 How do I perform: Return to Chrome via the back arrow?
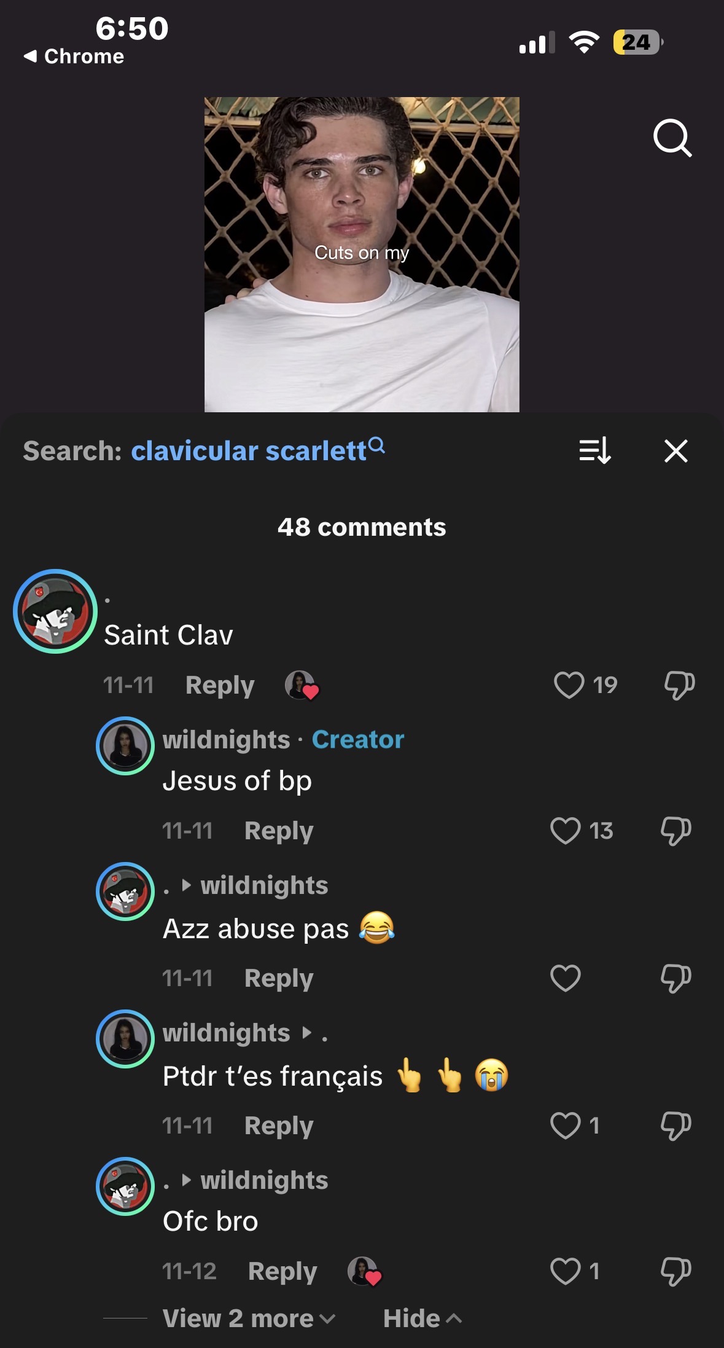click(x=74, y=57)
